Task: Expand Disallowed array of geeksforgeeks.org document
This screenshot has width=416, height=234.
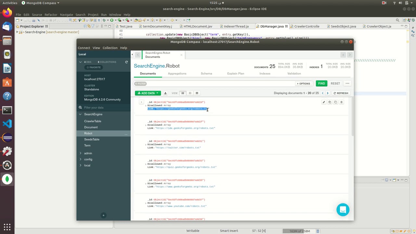Action: pos(146,106)
